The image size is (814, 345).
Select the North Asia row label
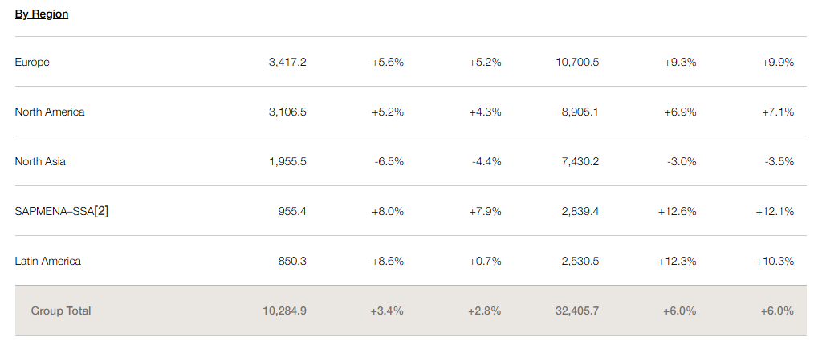(x=40, y=161)
